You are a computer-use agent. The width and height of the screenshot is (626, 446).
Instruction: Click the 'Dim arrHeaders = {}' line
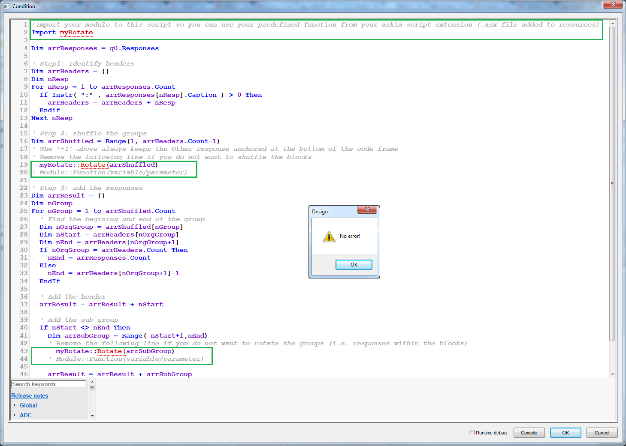(x=70, y=72)
